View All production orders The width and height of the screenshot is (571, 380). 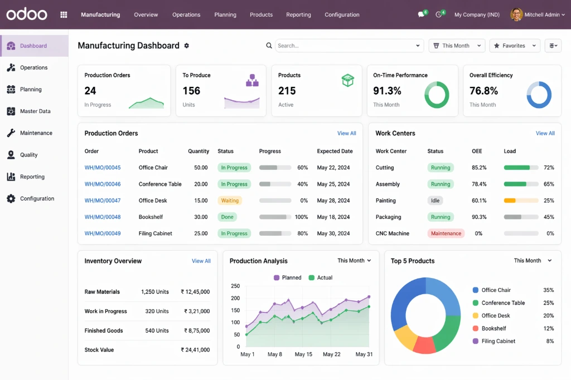346,133
